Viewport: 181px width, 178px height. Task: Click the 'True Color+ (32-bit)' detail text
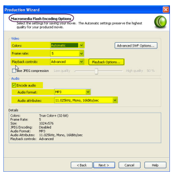pyautogui.click(x=54, y=116)
